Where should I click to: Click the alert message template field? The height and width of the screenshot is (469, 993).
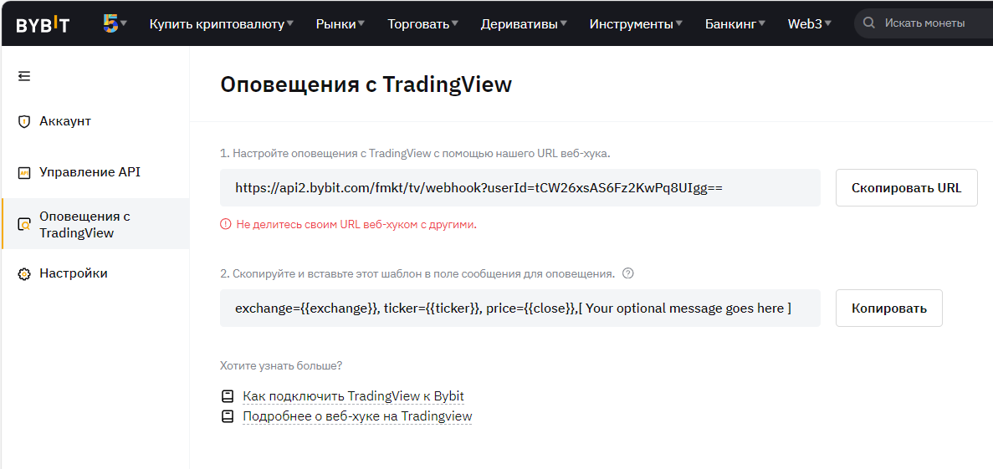point(520,308)
